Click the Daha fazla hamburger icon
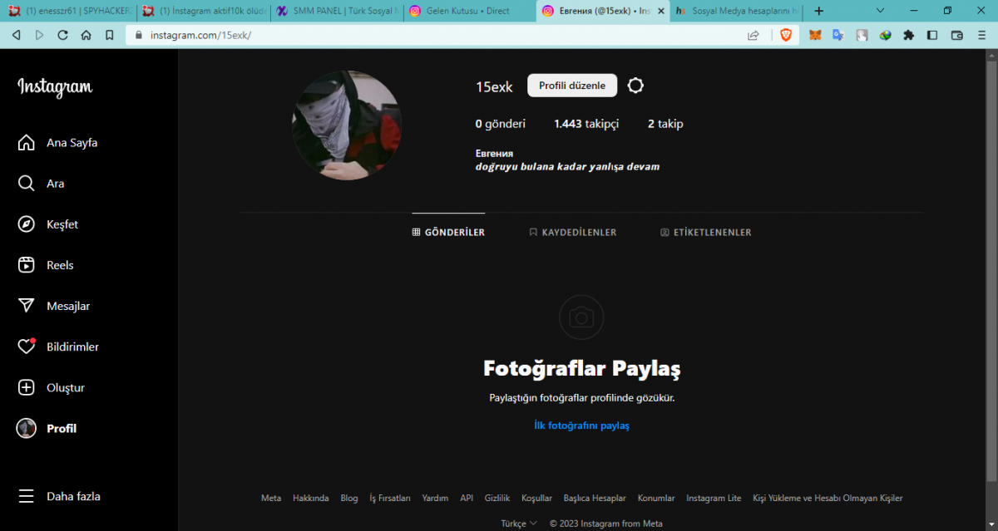Image resolution: width=998 pixels, height=531 pixels. tap(27, 496)
